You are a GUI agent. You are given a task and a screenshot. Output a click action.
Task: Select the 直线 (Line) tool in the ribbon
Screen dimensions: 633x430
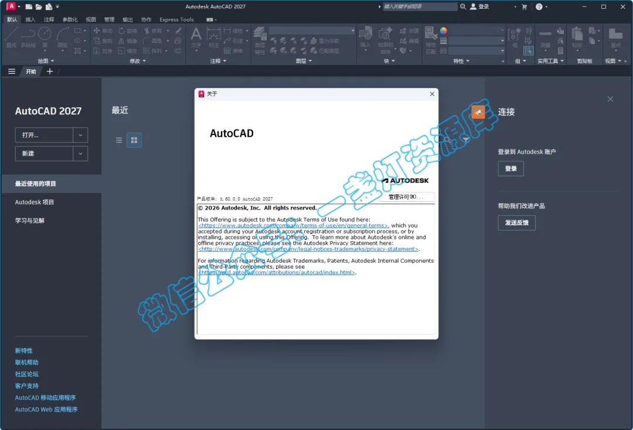pyautogui.click(x=11, y=37)
